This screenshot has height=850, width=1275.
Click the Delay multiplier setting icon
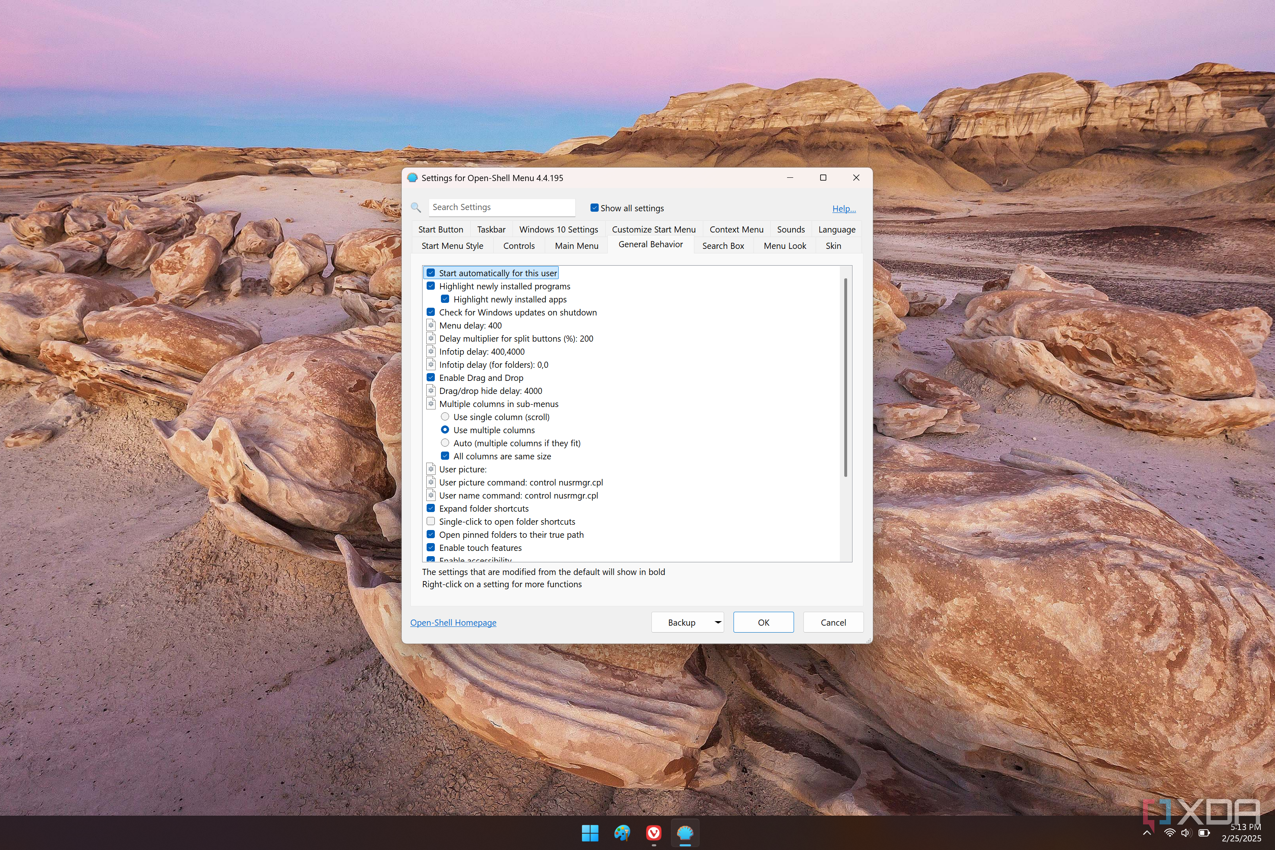[431, 338]
